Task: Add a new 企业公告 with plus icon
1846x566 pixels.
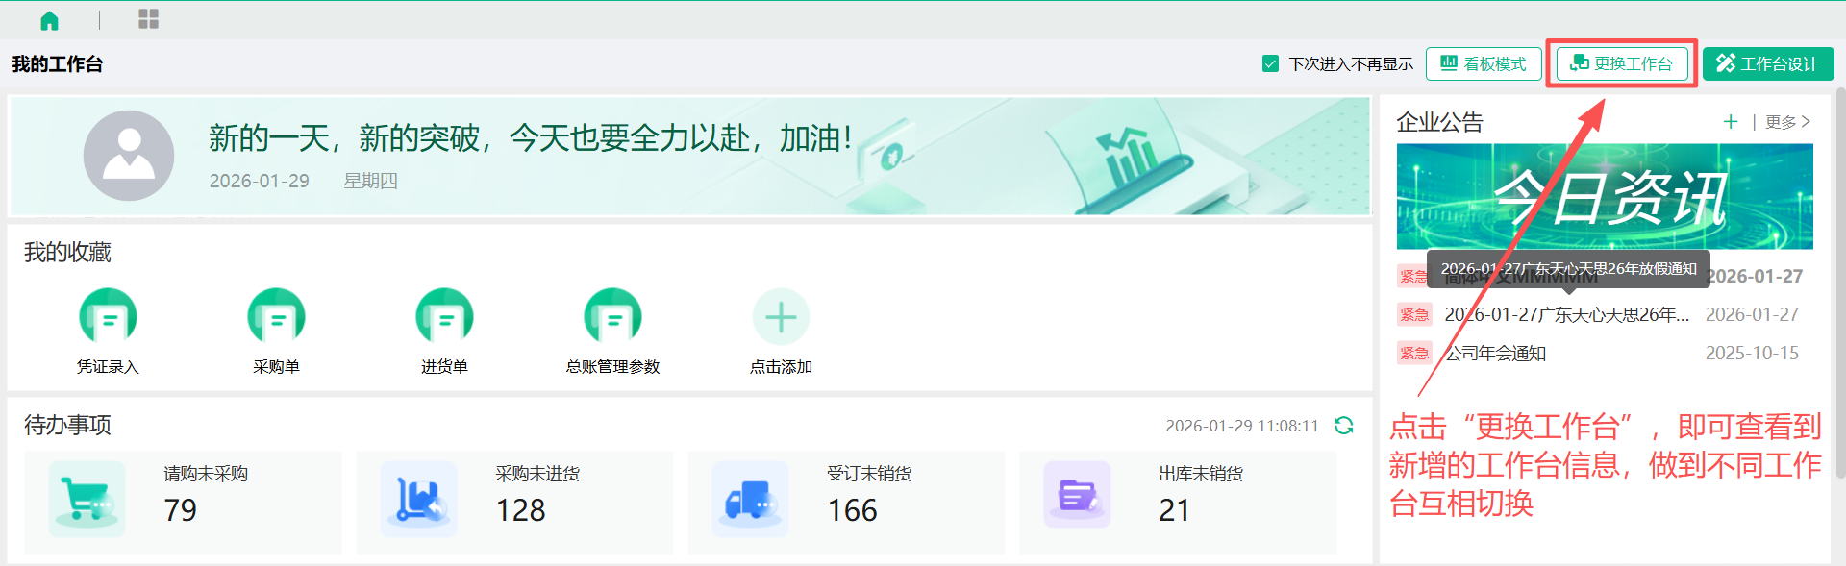Action: pos(1730,122)
